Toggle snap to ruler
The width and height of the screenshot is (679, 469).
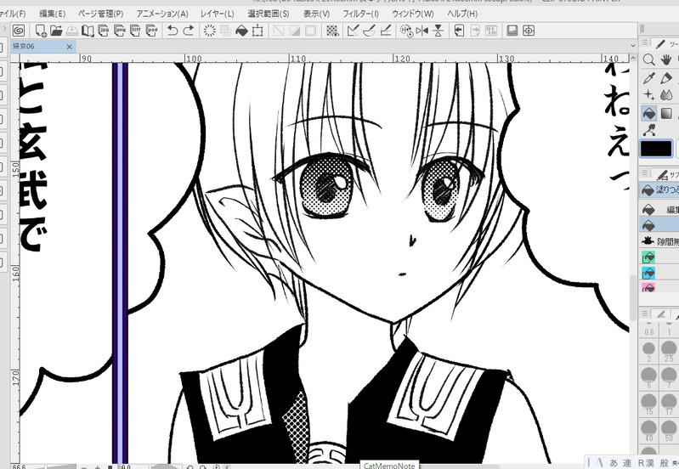coord(353,31)
